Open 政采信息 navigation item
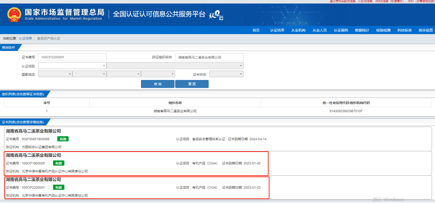 [x=426, y=30]
